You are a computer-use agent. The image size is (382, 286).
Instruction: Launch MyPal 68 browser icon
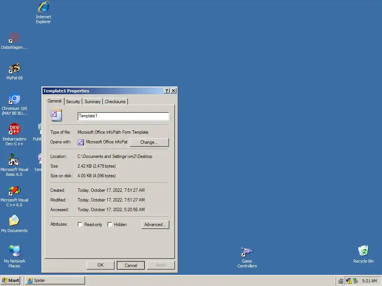click(x=15, y=71)
